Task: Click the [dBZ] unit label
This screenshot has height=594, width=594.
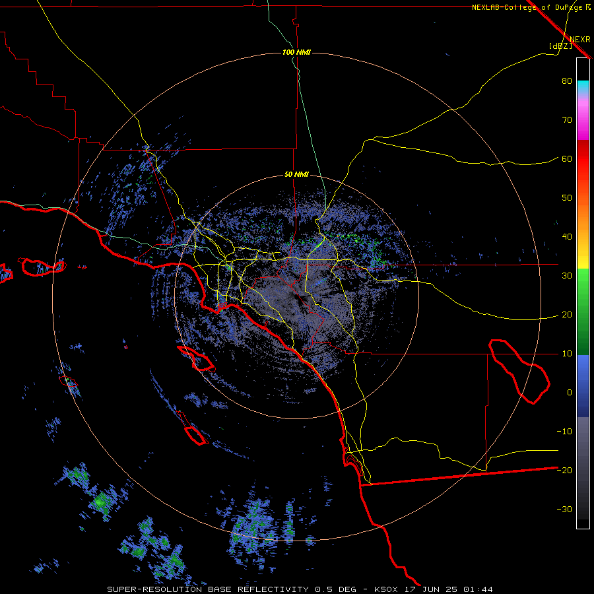Action: pyautogui.click(x=560, y=46)
